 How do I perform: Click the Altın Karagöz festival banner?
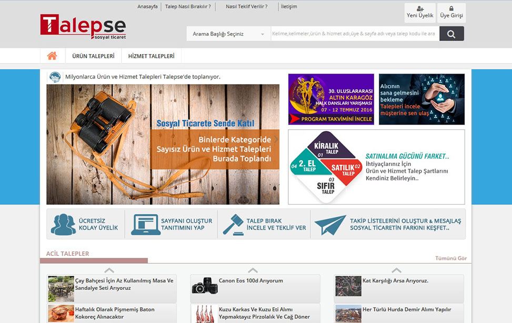330,99
